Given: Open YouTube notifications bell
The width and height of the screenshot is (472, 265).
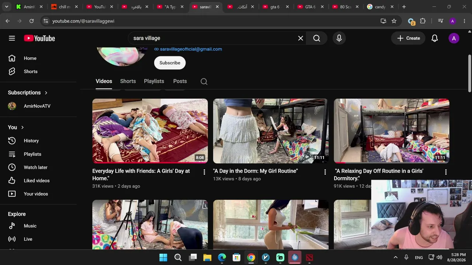Looking at the screenshot, I should pyautogui.click(x=435, y=38).
